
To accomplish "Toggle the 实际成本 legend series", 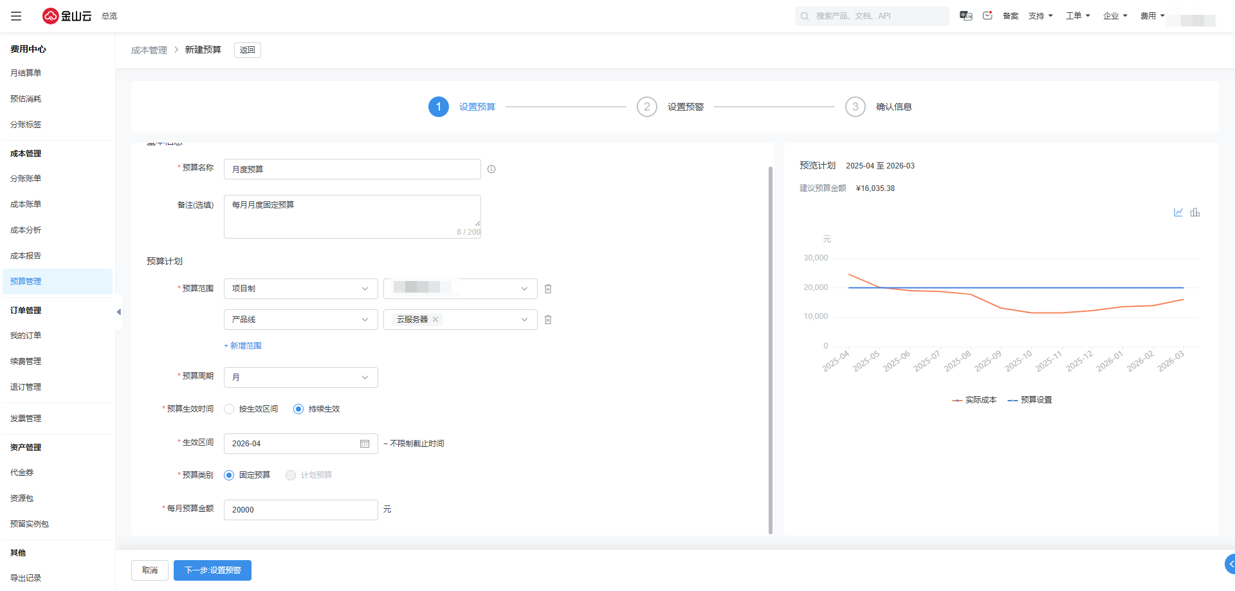I will (x=974, y=400).
